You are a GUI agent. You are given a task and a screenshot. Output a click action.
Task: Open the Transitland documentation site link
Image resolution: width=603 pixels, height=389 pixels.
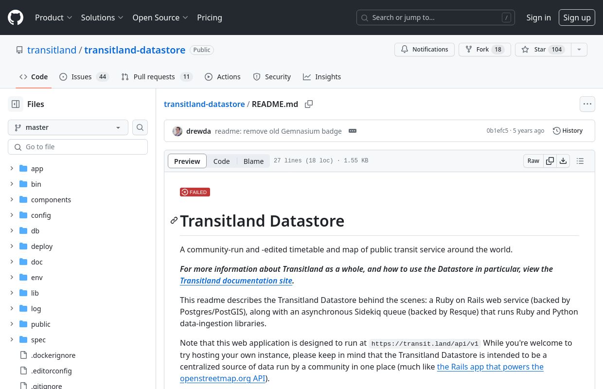click(236, 281)
